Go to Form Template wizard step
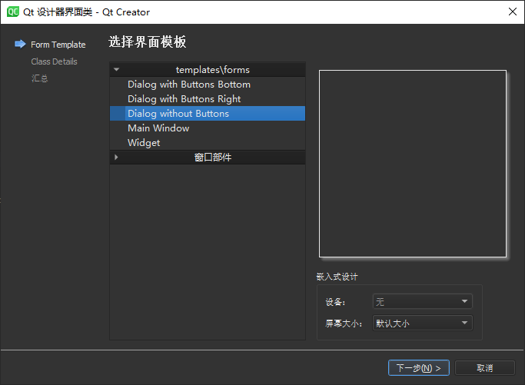 [x=58, y=45]
